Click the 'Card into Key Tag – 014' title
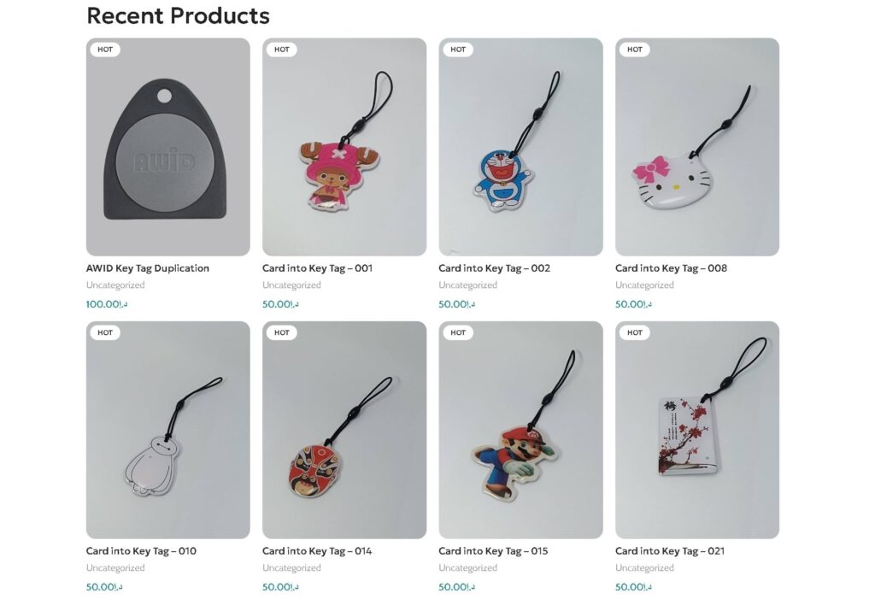This screenshot has height=599, width=875. click(317, 551)
